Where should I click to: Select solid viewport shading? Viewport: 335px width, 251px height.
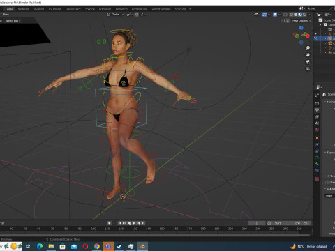[295, 15]
